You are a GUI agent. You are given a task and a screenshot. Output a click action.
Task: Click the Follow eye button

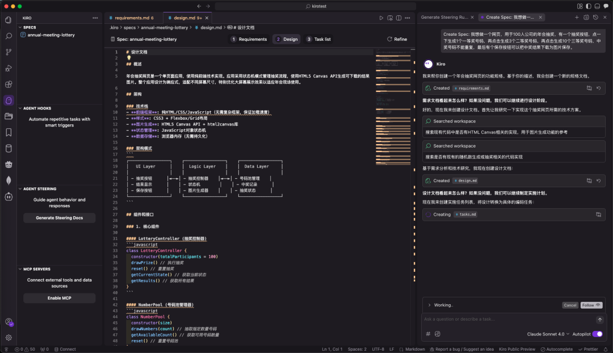tap(591, 305)
